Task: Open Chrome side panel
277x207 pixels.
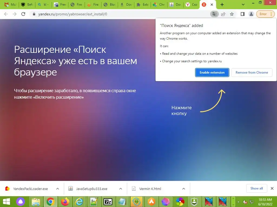Action: click(243, 14)
